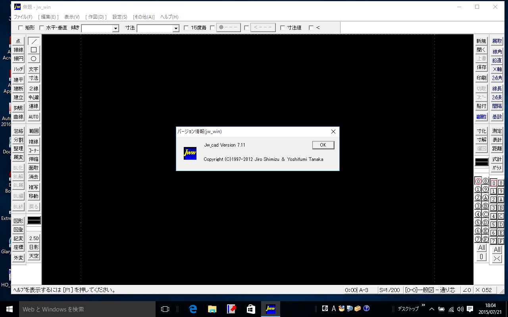Select the line drawing tool
The image size is (508, 317).
34,41
